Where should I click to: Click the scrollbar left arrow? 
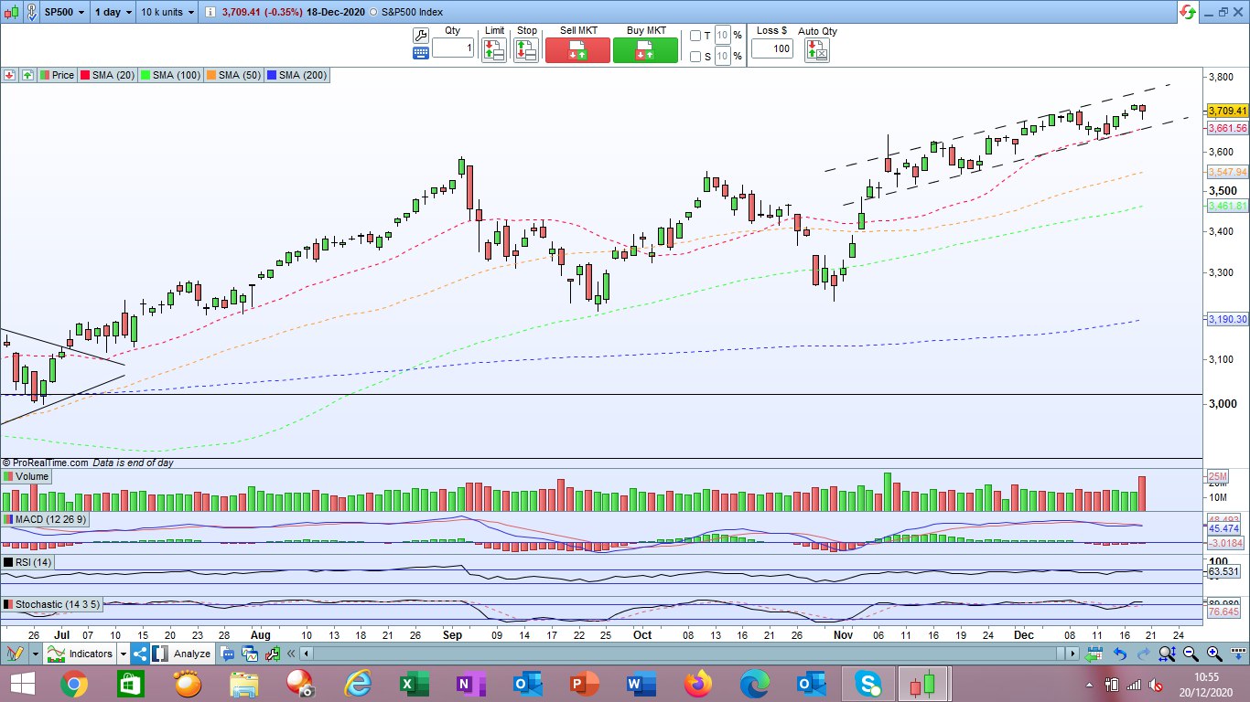pyautogui.click(x=308, y=654)
